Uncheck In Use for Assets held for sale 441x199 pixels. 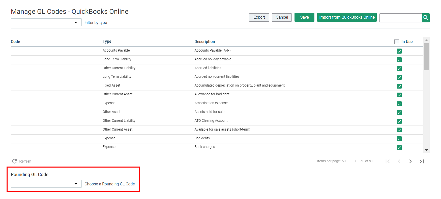coord(399,112)
